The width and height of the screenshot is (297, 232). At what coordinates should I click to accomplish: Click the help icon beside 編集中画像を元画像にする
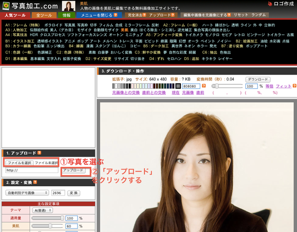229,15
